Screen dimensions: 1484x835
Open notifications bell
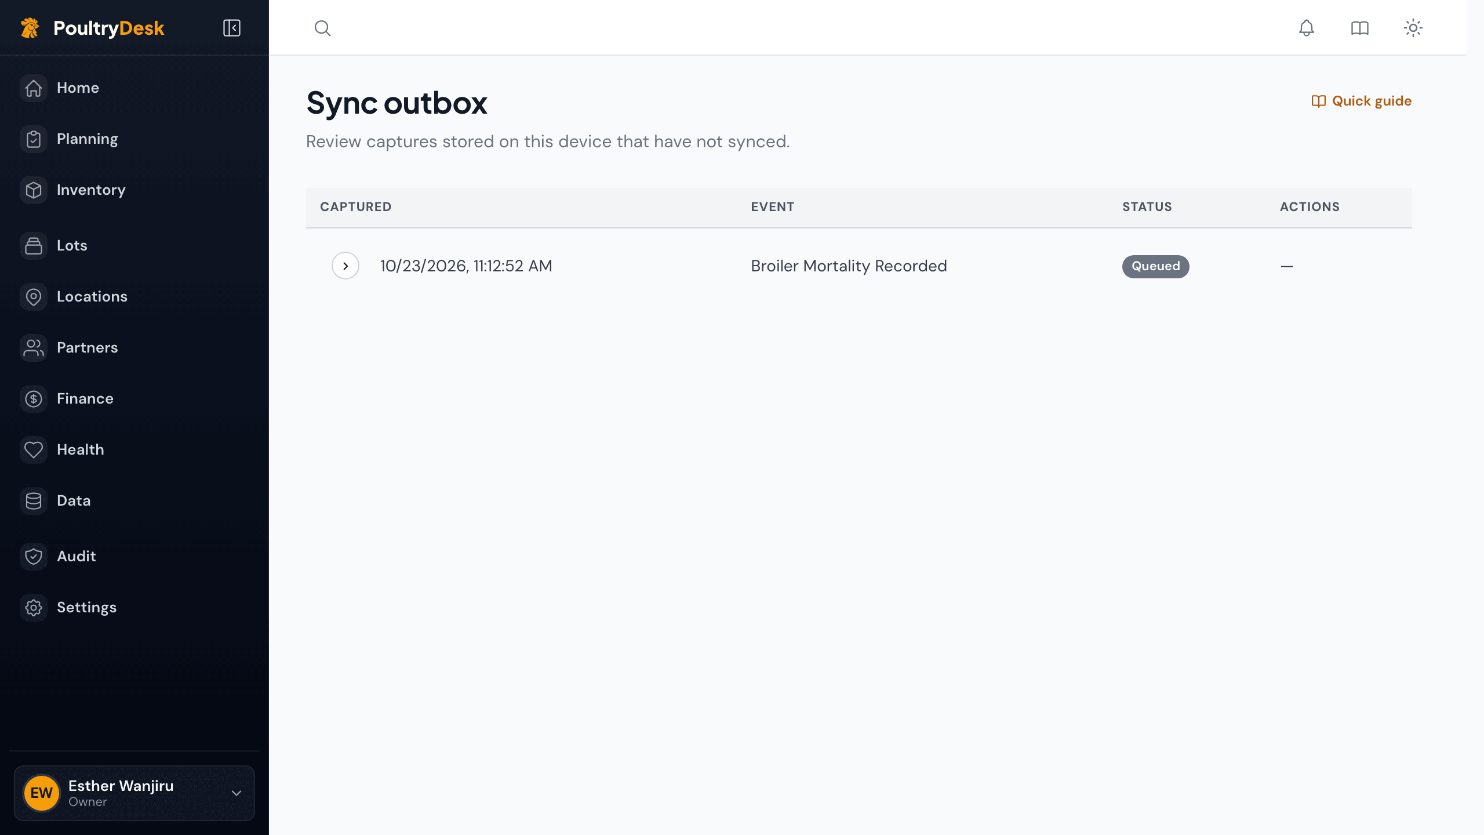pos(1306,28)
